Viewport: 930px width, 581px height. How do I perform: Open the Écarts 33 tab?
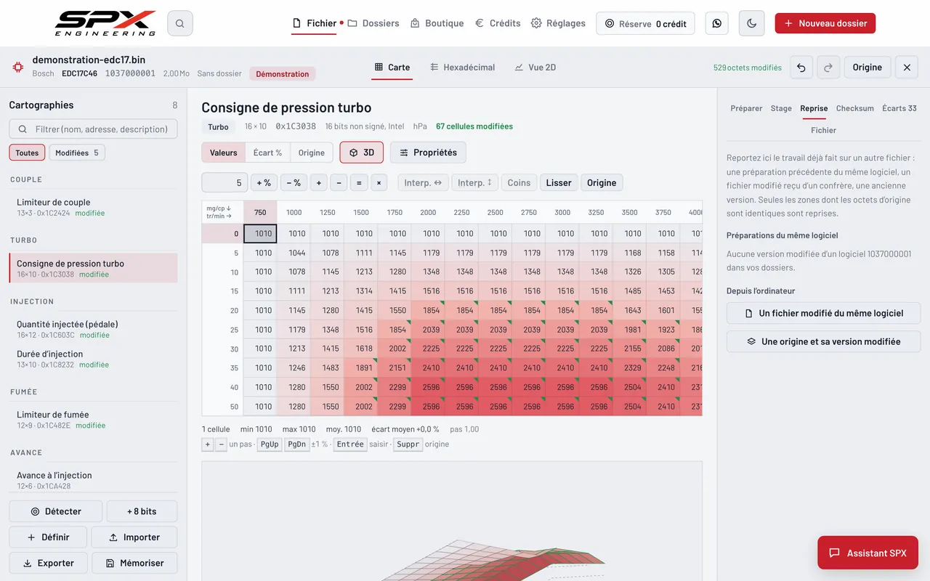tap(899, 108)
